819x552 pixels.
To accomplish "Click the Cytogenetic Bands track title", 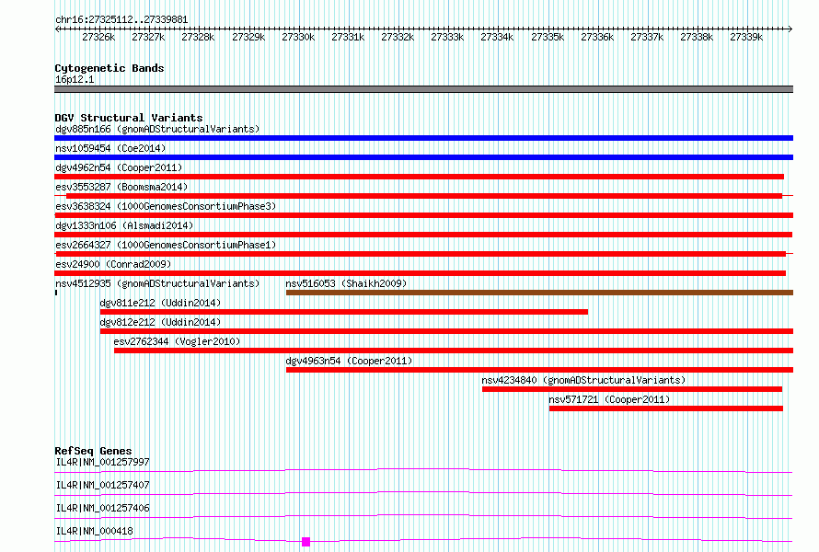I will tap(110, 68).
